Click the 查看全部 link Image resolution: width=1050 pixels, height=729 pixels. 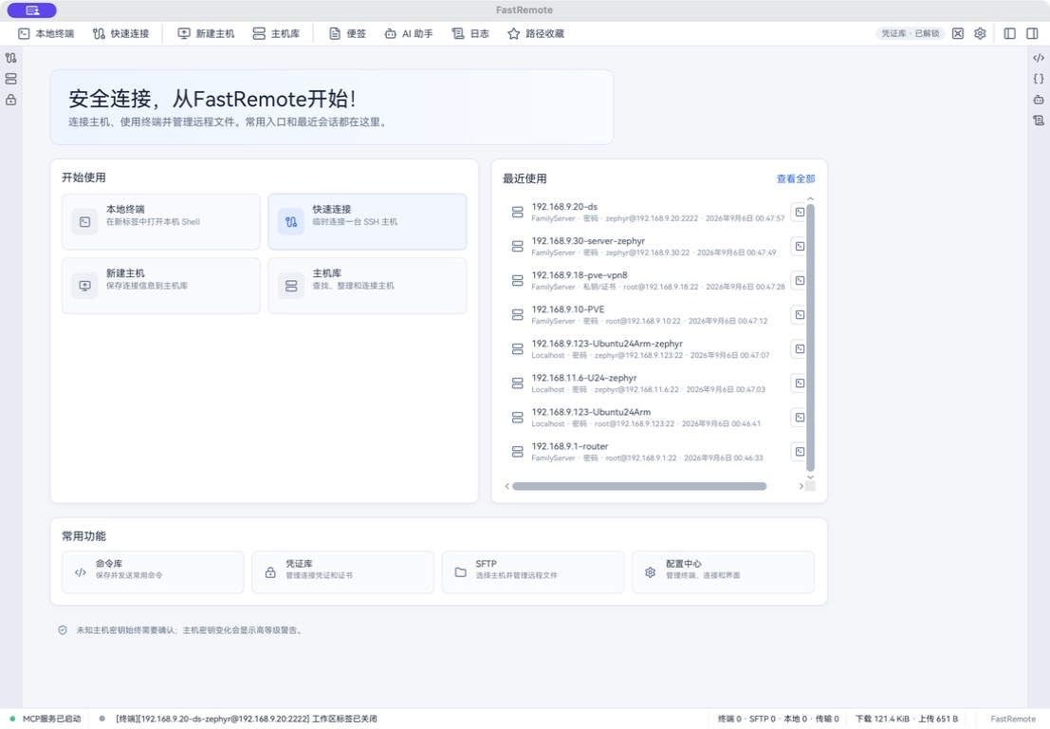pos(796,178)
